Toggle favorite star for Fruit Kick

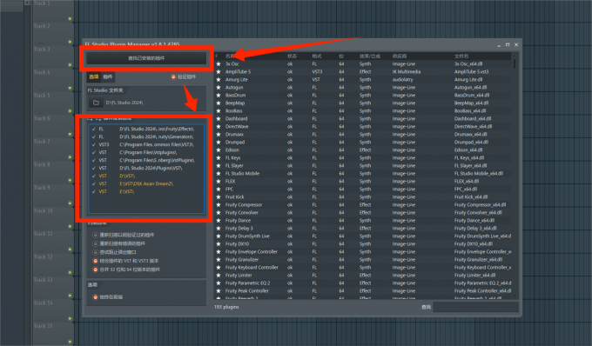(219, 196)
